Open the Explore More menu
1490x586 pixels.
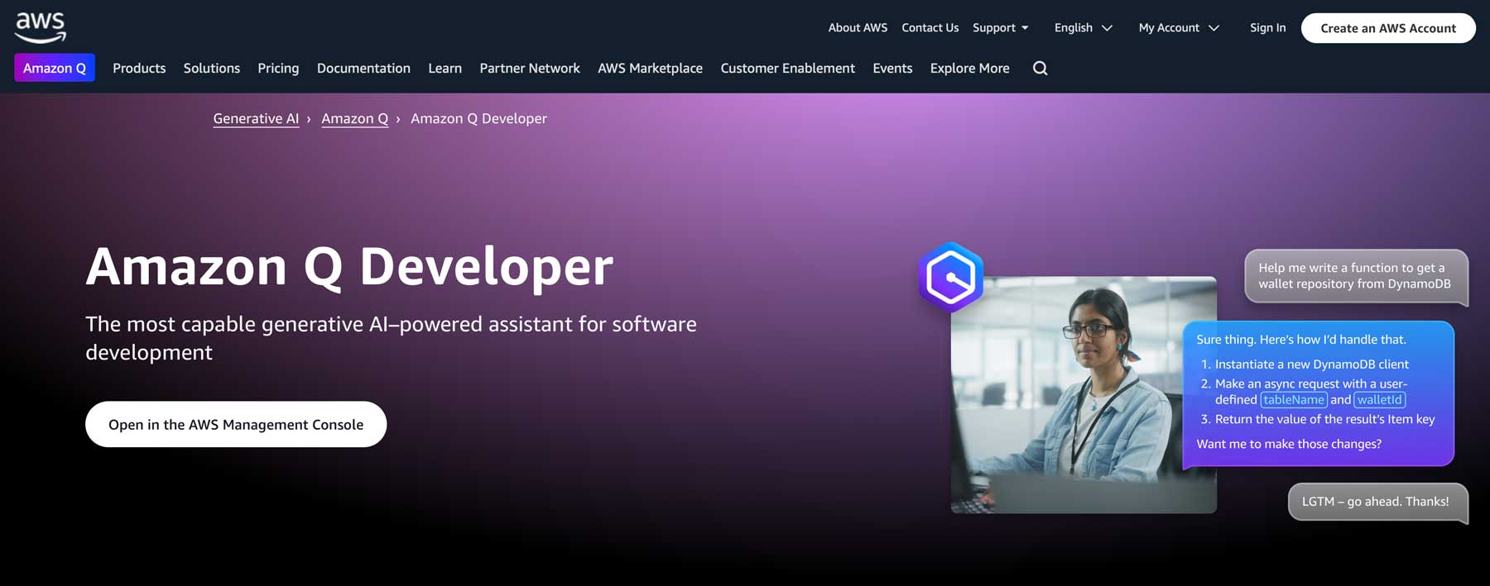(x=969, y=68)
